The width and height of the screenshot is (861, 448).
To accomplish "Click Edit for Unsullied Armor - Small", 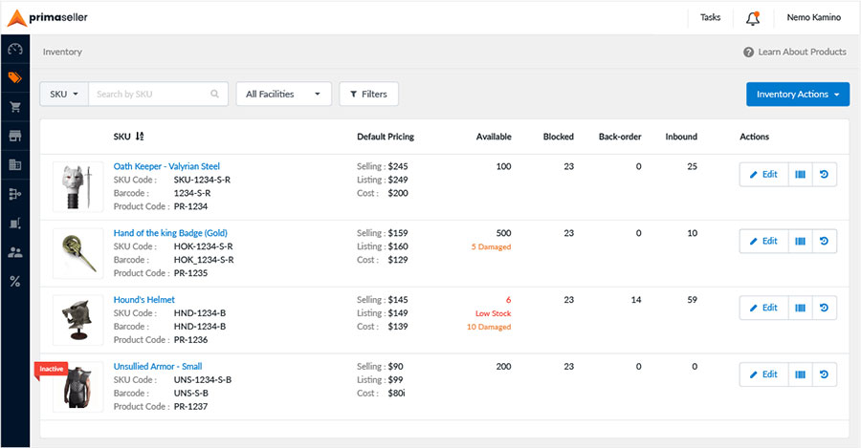I will (x=763, y=374).
